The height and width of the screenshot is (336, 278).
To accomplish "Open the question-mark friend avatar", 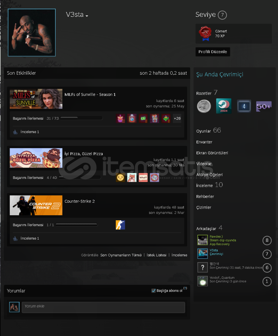I will tap(203, 268).
